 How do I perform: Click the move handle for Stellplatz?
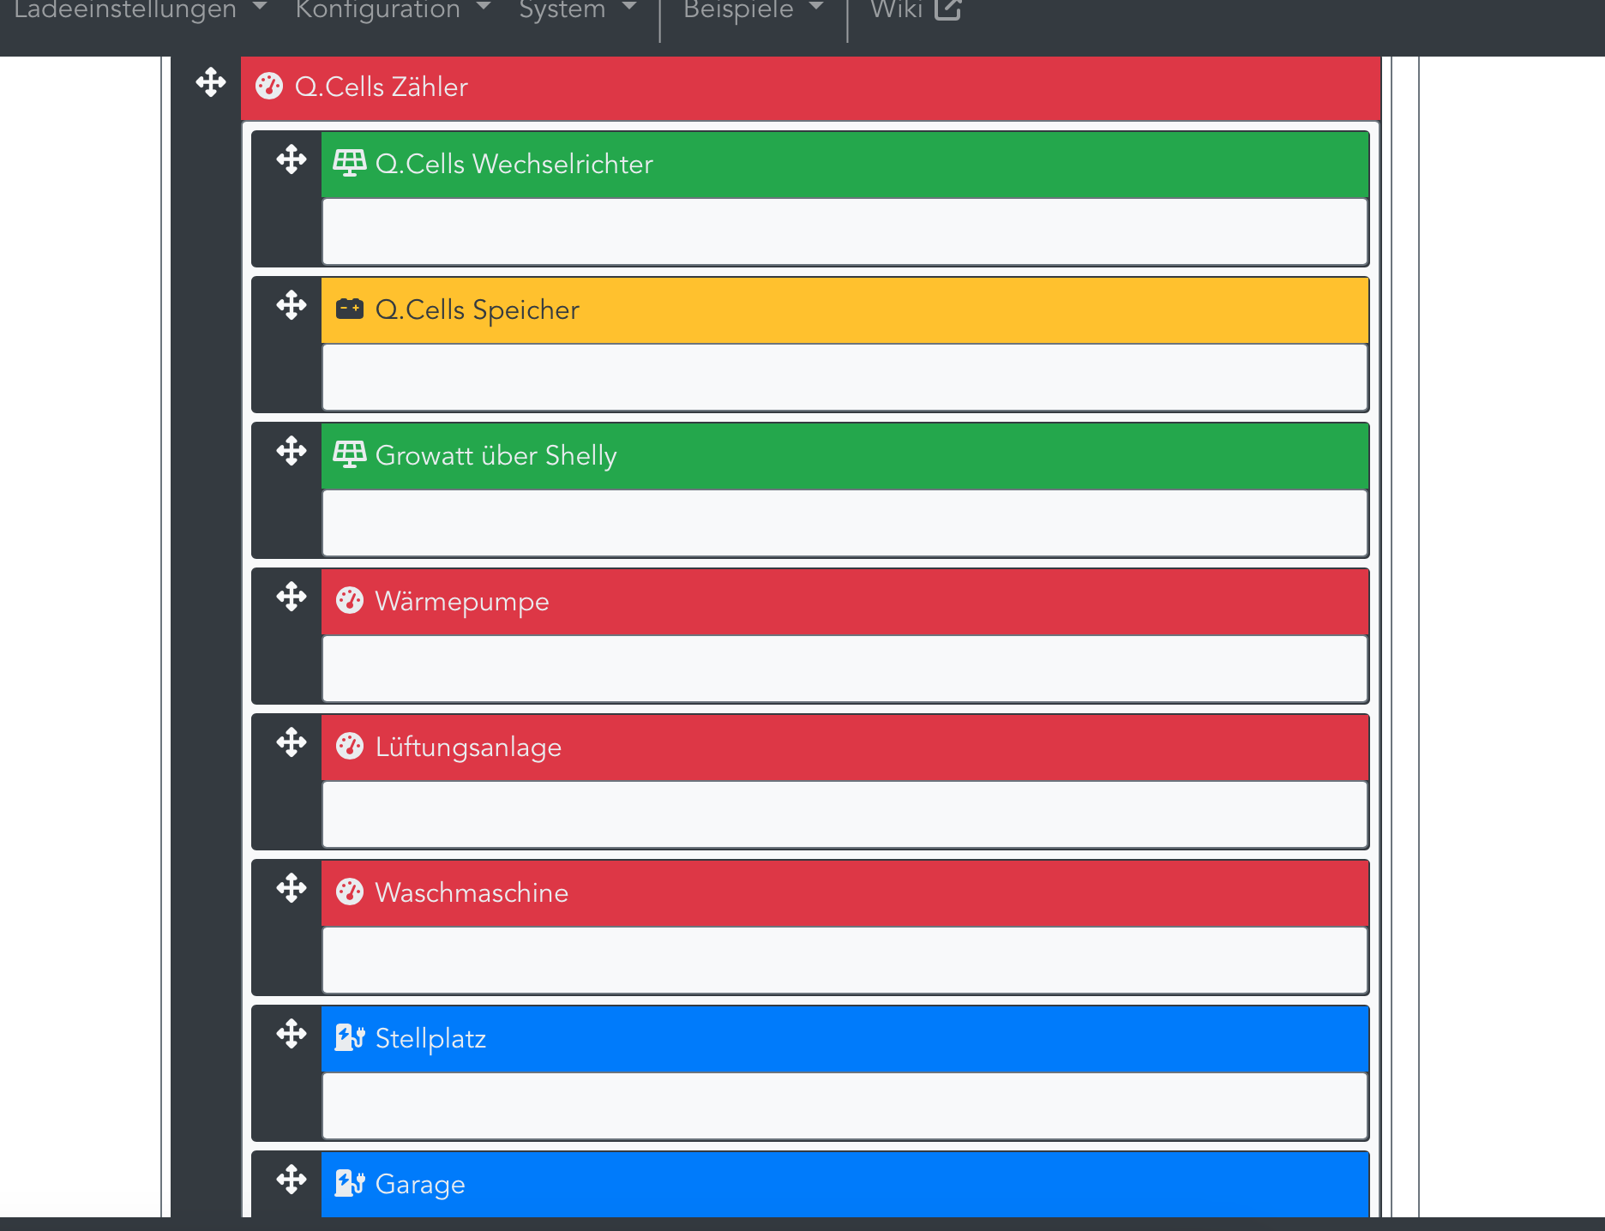(292, 1034)
